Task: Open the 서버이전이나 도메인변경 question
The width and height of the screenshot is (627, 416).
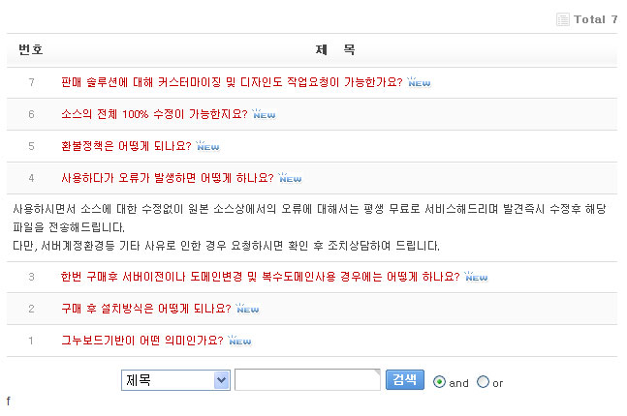Action: 260,277
